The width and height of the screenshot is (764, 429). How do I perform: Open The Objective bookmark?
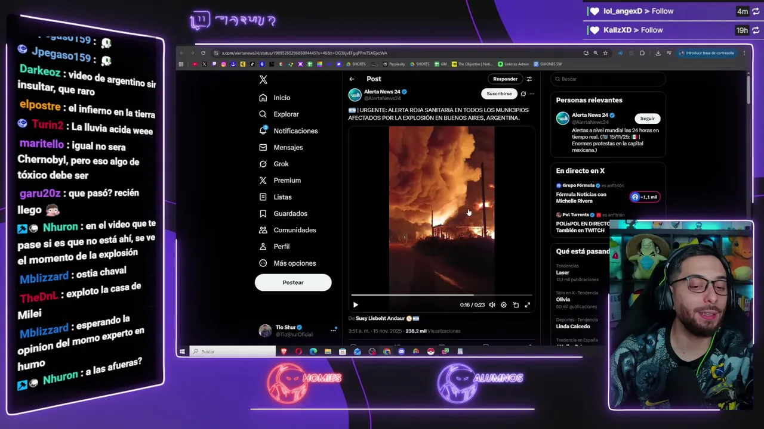472,64
